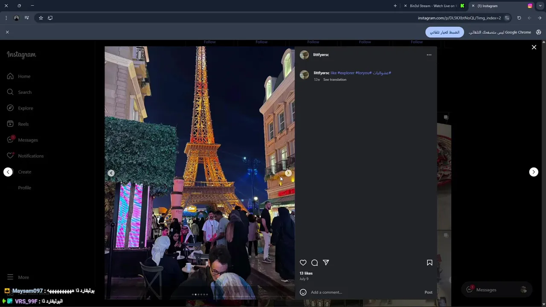Bookmark this page with star icon
The image size is (546, 307).
click(41, 18)
